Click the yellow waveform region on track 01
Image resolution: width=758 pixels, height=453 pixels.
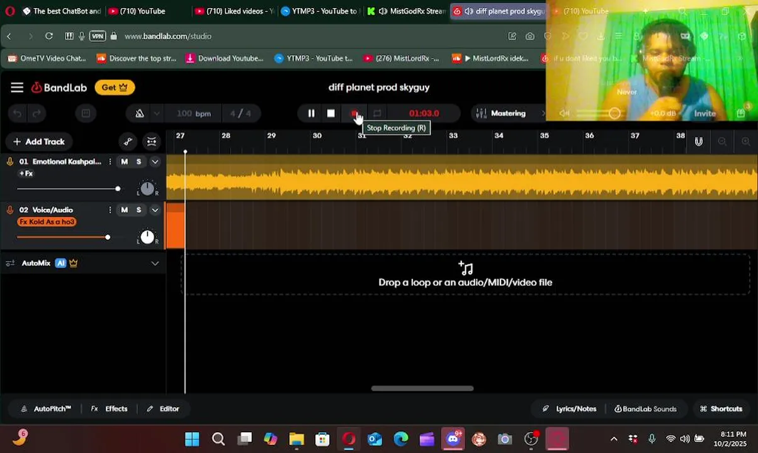pos(461,177)
